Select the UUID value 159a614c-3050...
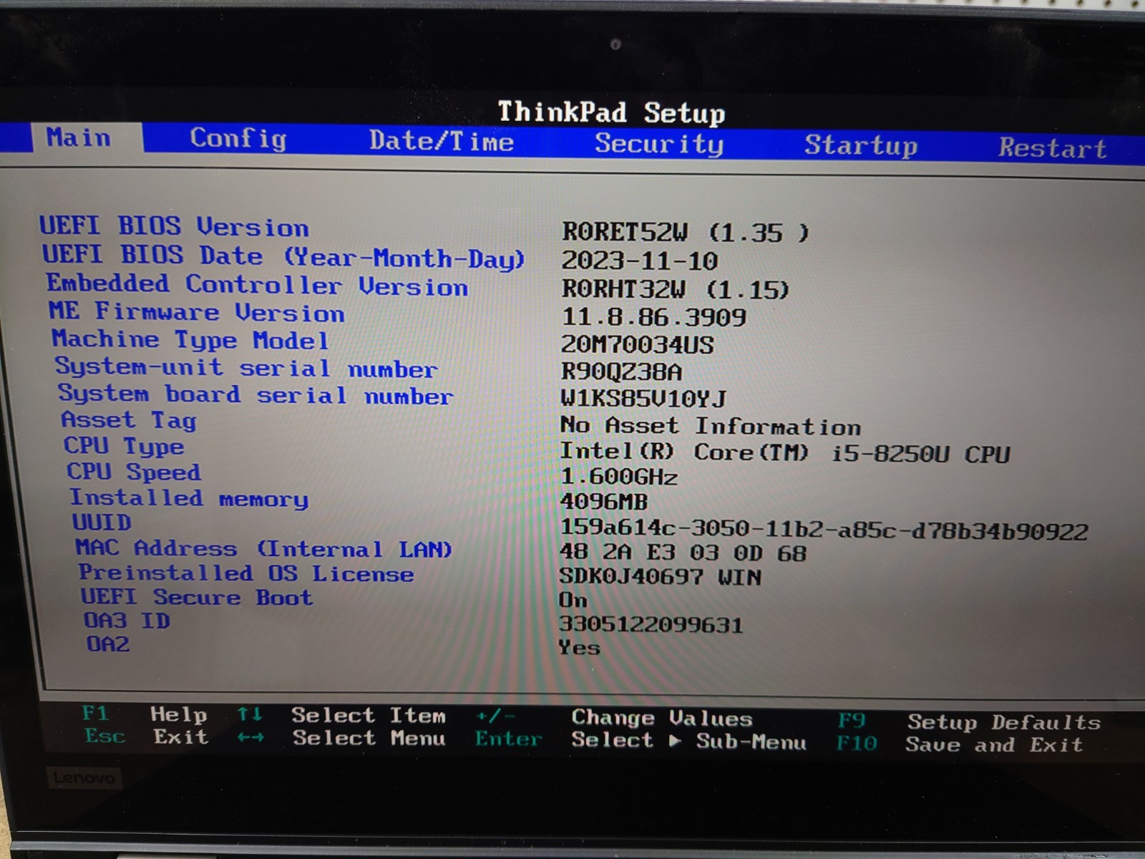This screenshot has width=1145, height=859. [x=824, y=530]
